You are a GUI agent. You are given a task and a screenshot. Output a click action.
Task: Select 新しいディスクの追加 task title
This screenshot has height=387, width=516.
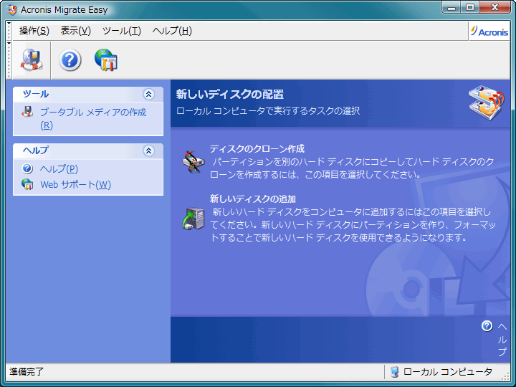(253, 199)
